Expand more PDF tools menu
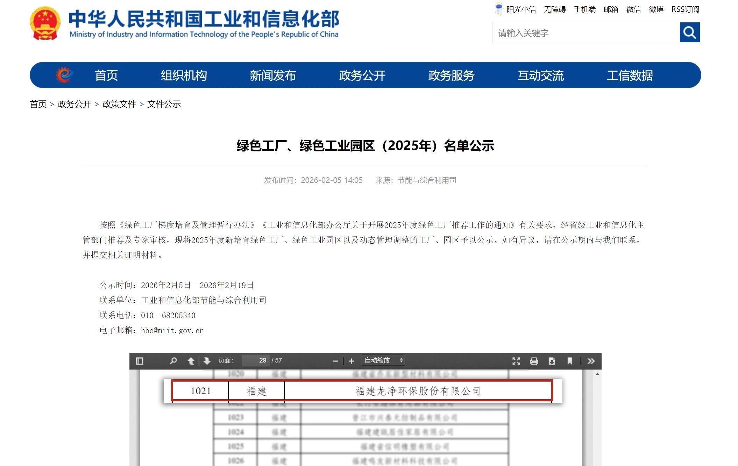 591,361
